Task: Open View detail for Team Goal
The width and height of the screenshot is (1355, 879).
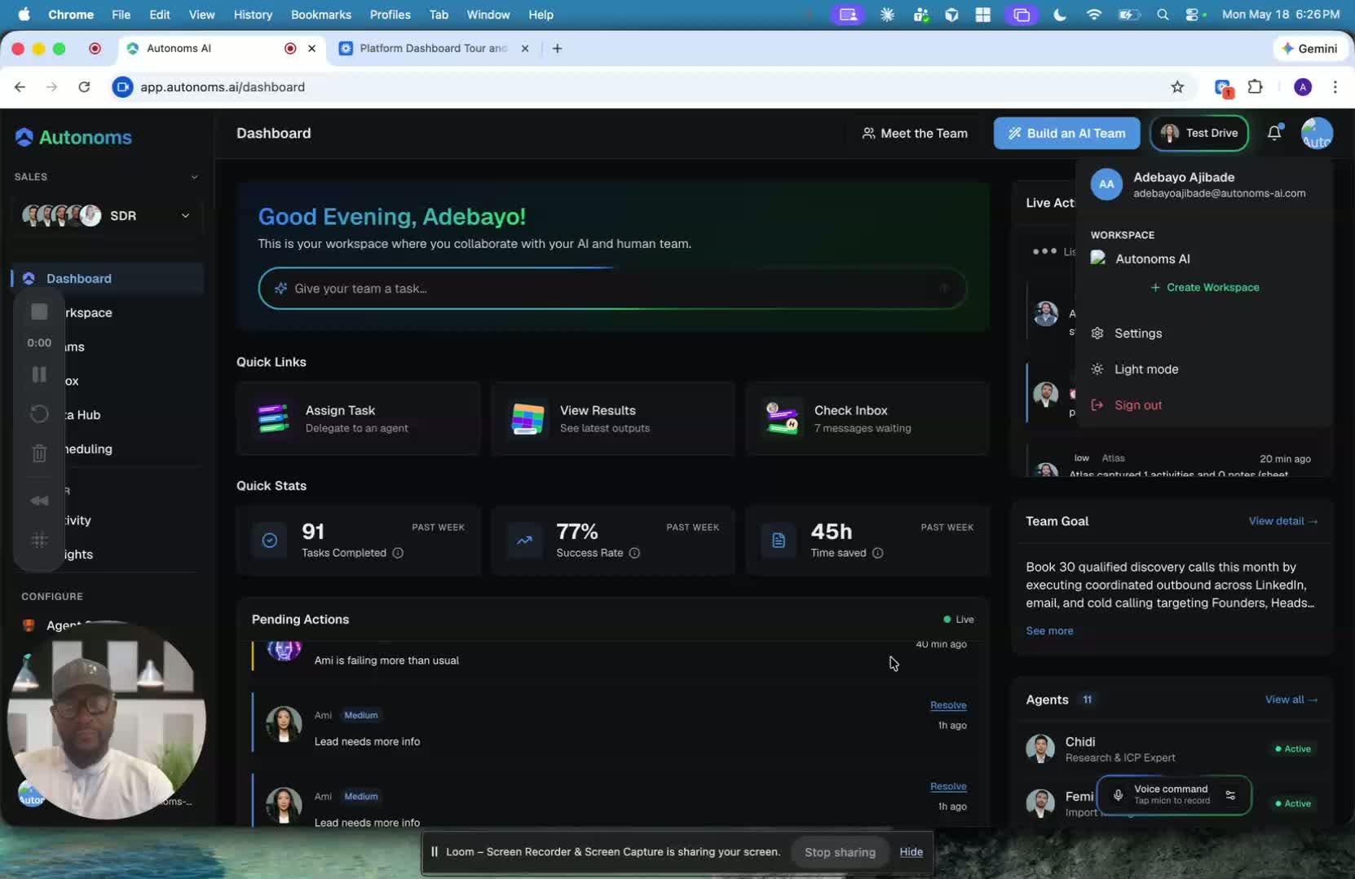Action: tap(1282, 521)
